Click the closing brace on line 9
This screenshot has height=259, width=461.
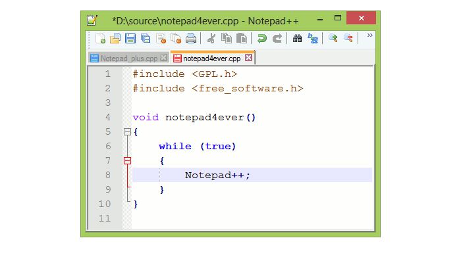(x=162, y=190)
